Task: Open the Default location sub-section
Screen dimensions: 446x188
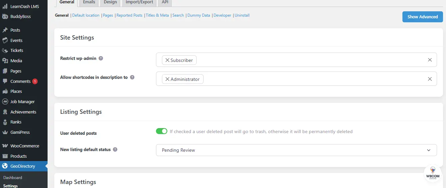Action: pyautogui.click(x=86, y=15)
